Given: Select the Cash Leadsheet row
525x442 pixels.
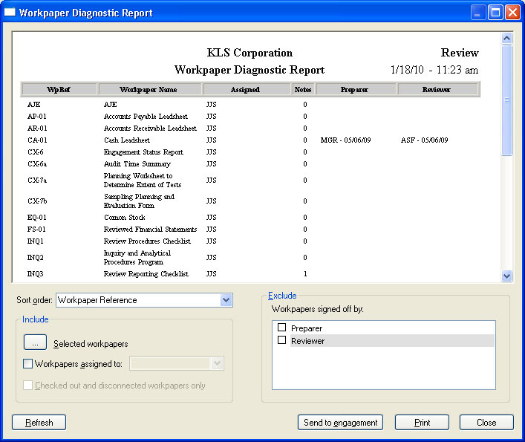Looking at the screenshot, I should (127, 140).
